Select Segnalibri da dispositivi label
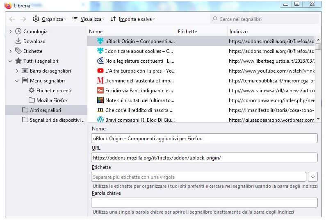This screenshot has height=221, width=326. 57,120
